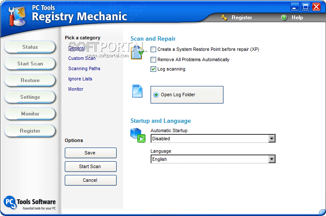Click the Help text in the header
Screen dimensions: 326x216
pos(297,18)
